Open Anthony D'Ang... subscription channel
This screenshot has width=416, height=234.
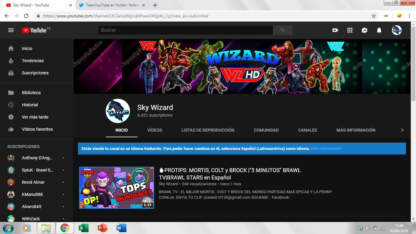pos(36,158)
